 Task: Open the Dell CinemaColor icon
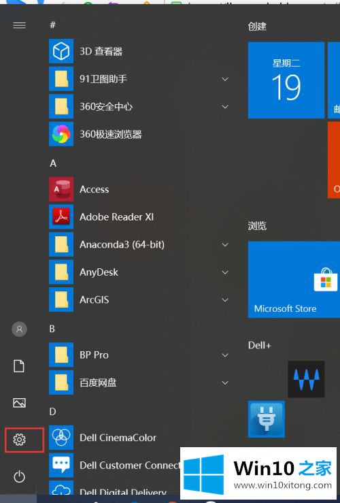click(x=61, y=438)
